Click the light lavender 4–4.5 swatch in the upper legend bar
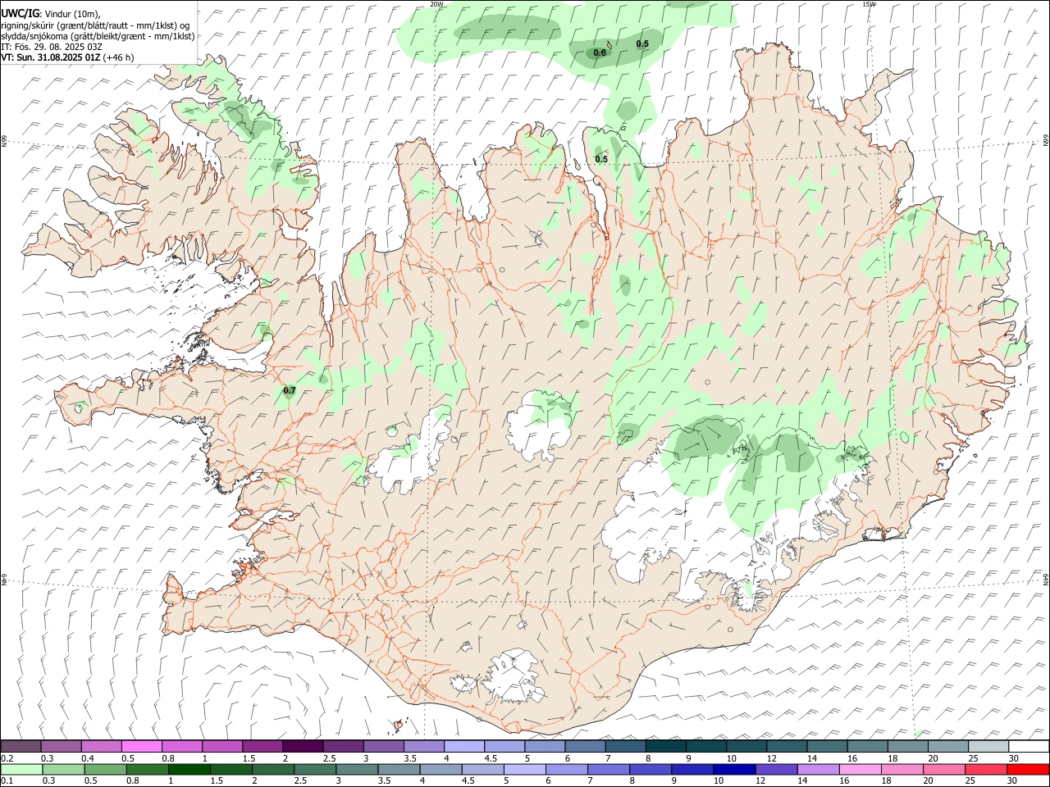1050x787 pixels. tap(464, 746)
